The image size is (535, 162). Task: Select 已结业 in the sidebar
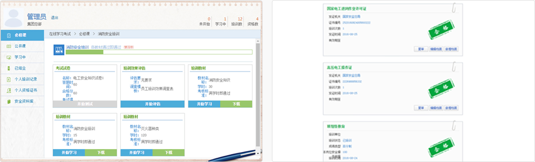point(22,68)
